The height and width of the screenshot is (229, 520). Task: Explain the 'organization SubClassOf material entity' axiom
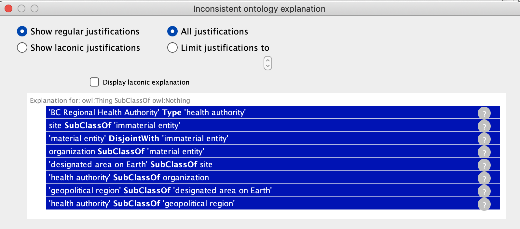click(485, 152)
